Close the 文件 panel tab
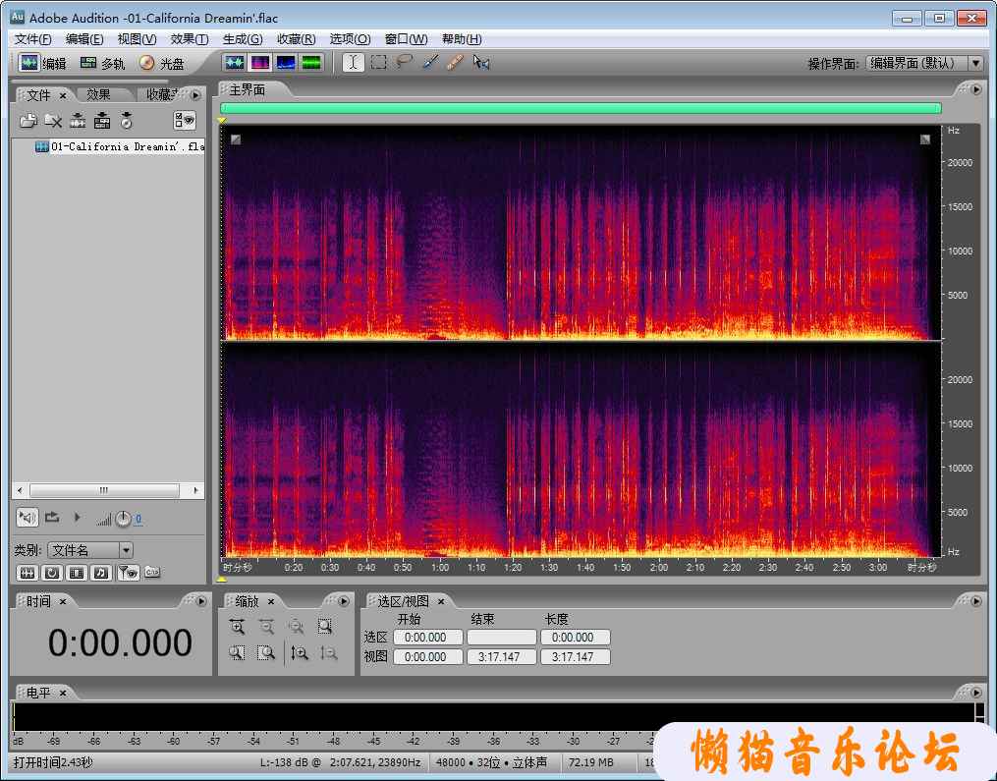This screenshot has width=997, height=781. 63,95
